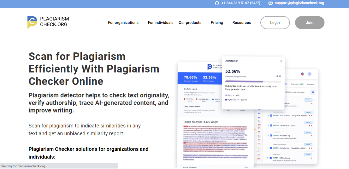
Task: Uncheck the Jack Andrews source checkbox
Action: click(x=271, y=115)
